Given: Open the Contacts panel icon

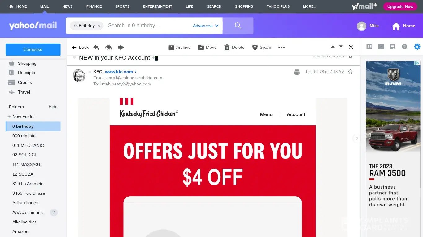Looking at the screenshot, I should [x=369, y=47].
